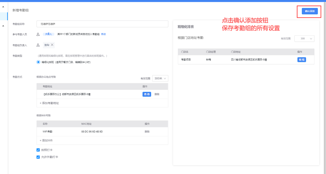Remove 张玲 using the X icon
Viewport: 326px width, 174px height.
[x=52, y=45]
